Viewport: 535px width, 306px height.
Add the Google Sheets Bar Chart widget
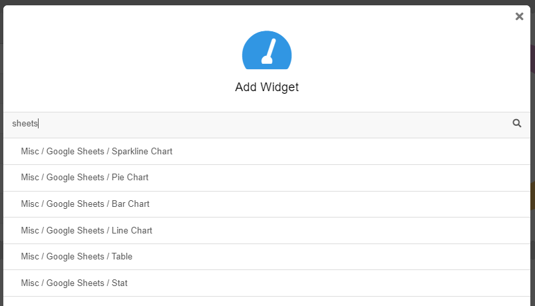click(267, 204)
